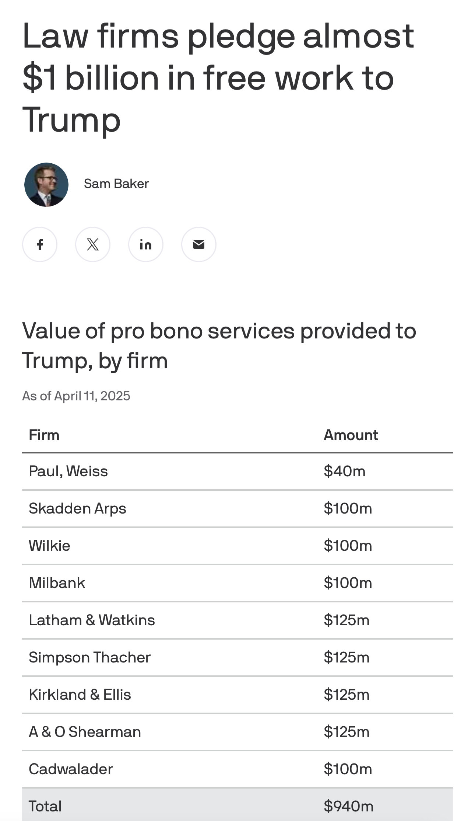Select Kirkland & Ellis entry
475x821 pixels.
(80, 695)
